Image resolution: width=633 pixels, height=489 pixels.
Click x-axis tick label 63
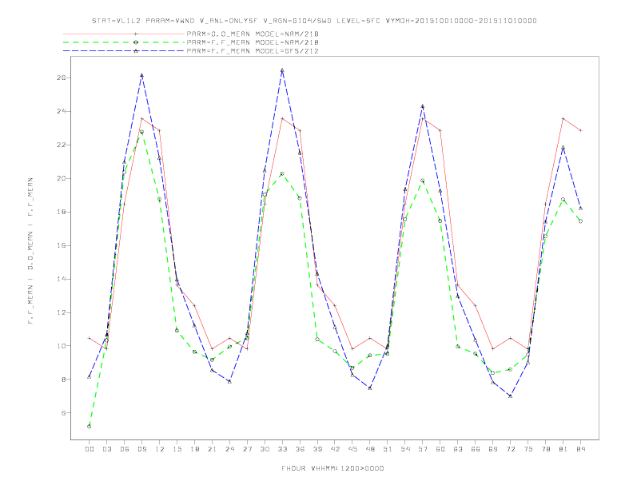click(x=458, y=449)
